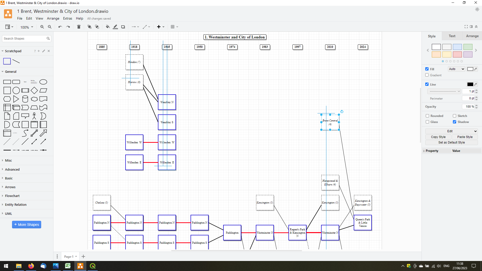Click the To Front toolbar icon

point(89,27)
